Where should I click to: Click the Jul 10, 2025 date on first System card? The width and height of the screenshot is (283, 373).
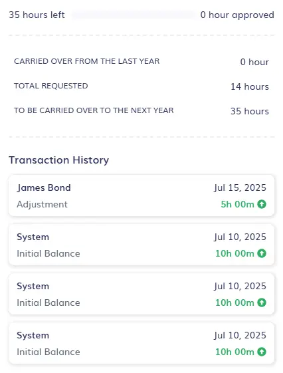click(x=240, y=237)
